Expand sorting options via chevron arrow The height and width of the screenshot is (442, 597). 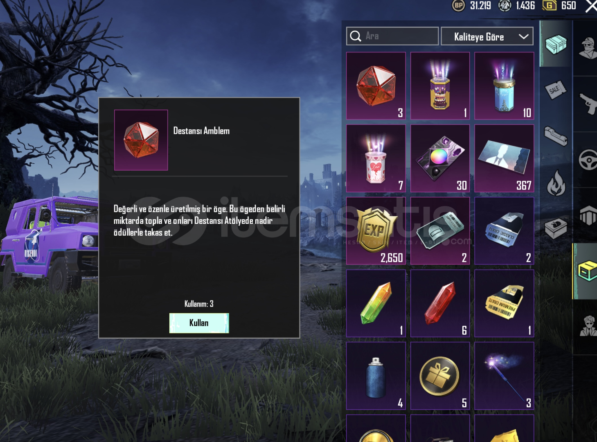pyautogui.click(x=523, y=36)
